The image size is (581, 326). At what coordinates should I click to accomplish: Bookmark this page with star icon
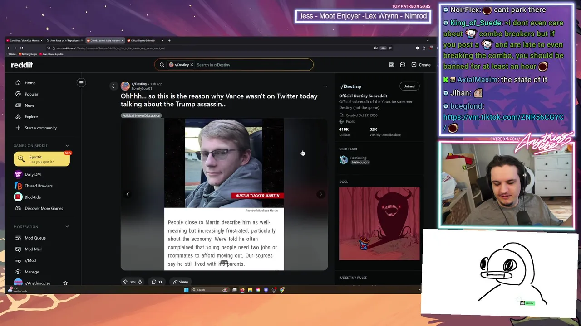[x=390, y=48]
